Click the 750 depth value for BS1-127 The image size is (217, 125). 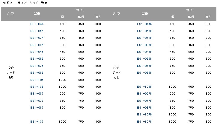(x=81, y=122)
